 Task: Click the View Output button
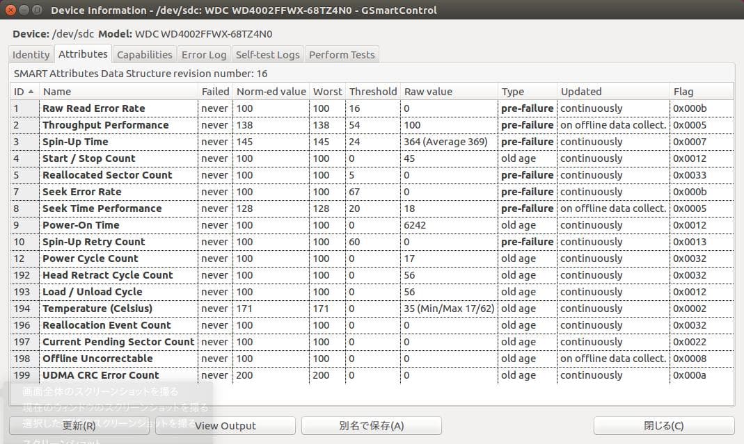[225, 425]
